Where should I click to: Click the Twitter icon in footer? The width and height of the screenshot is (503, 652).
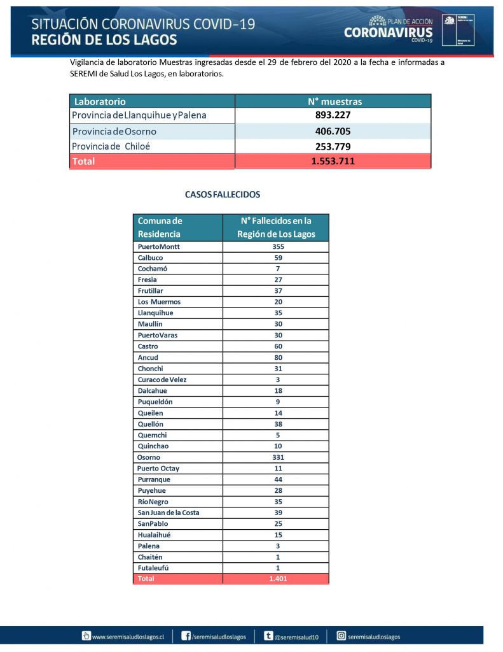(268, 635)
